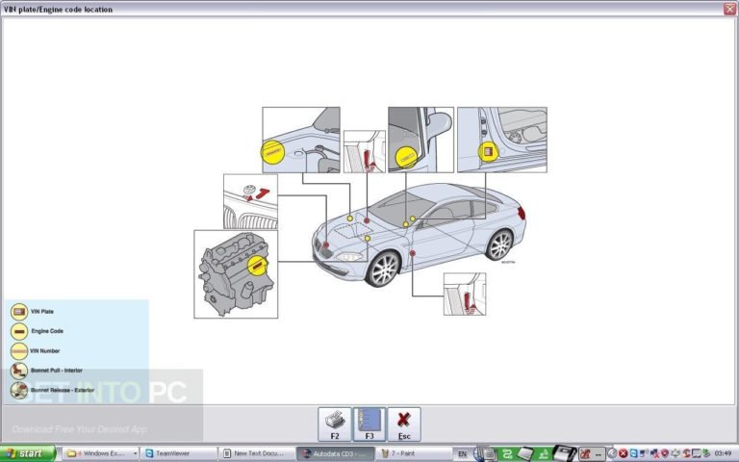This screenshot has height=462, width=739.
Task: Open the front grille bonnet release inset
Action: [250, 200]
